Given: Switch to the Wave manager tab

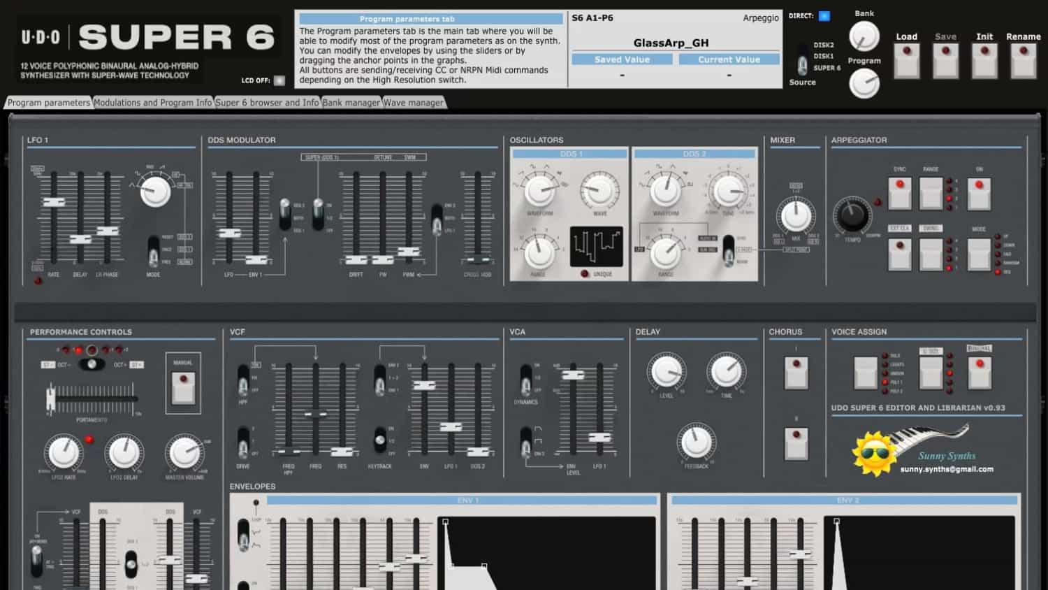Looking at the screenshot, I should click(x=413, y=103).
